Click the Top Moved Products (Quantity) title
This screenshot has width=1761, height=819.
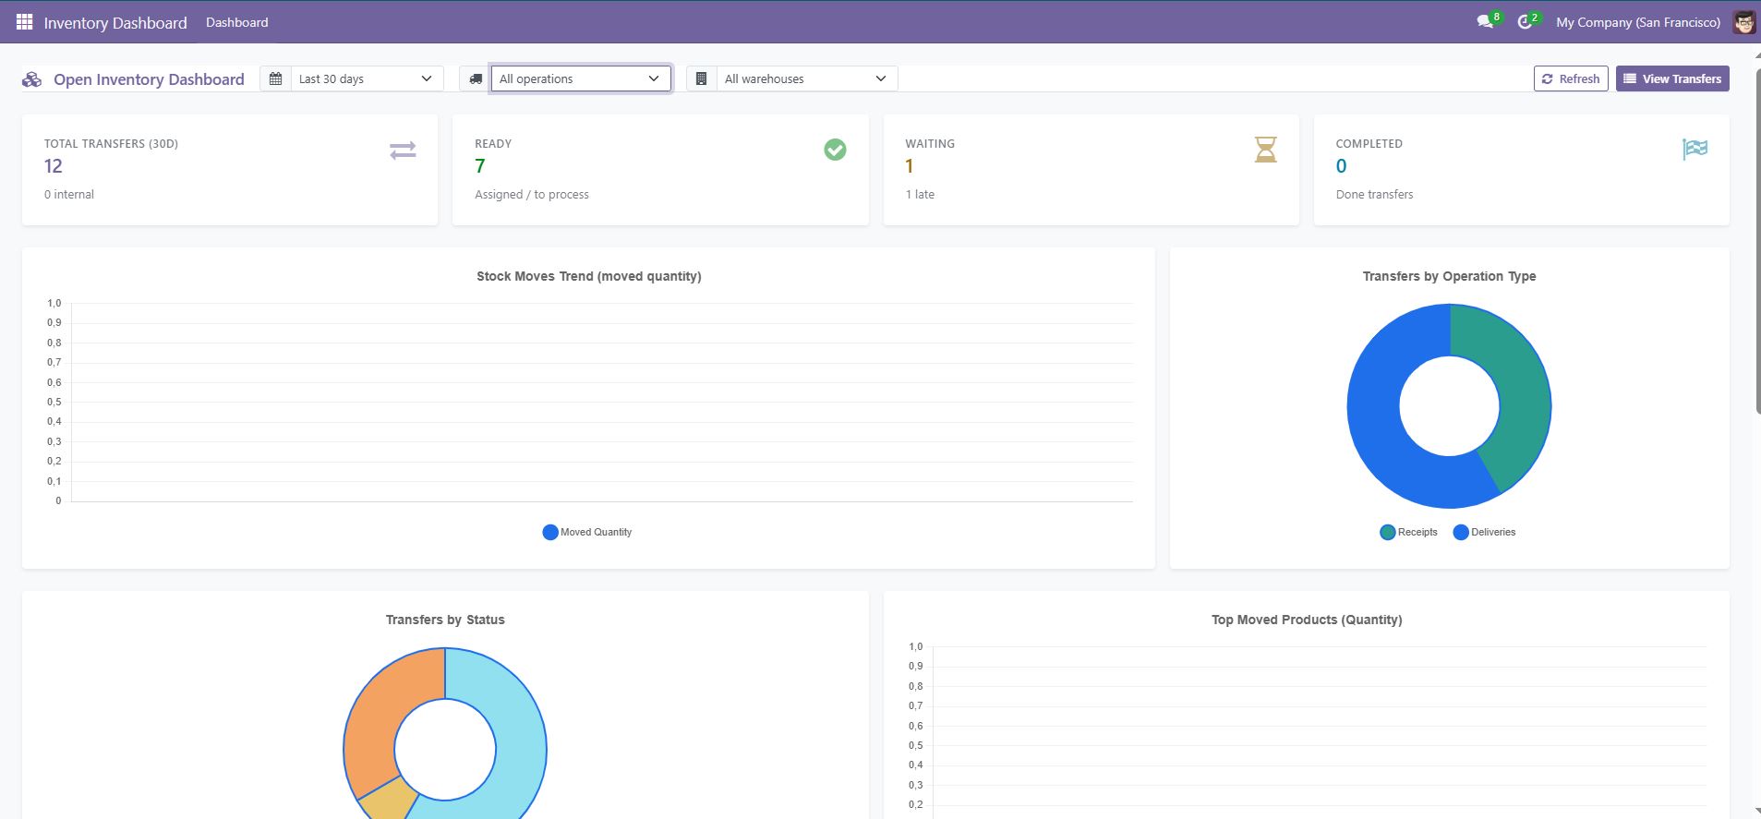1307,620
